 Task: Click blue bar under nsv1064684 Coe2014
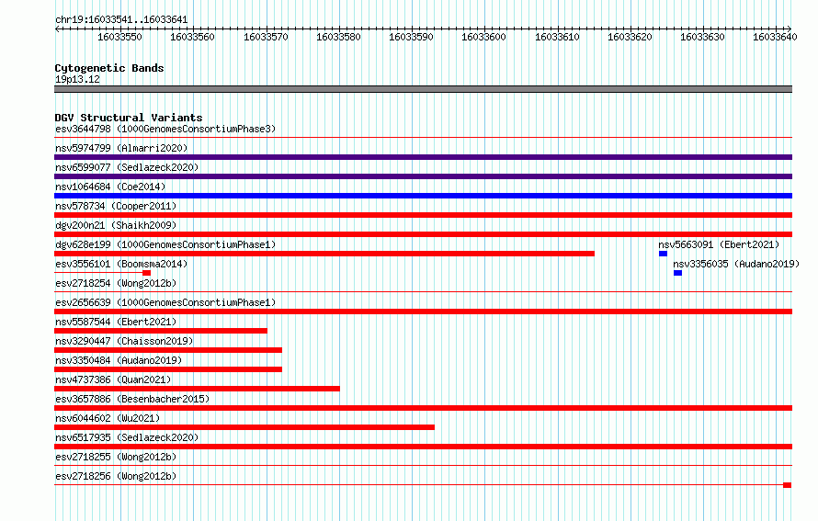coord(423,196)
